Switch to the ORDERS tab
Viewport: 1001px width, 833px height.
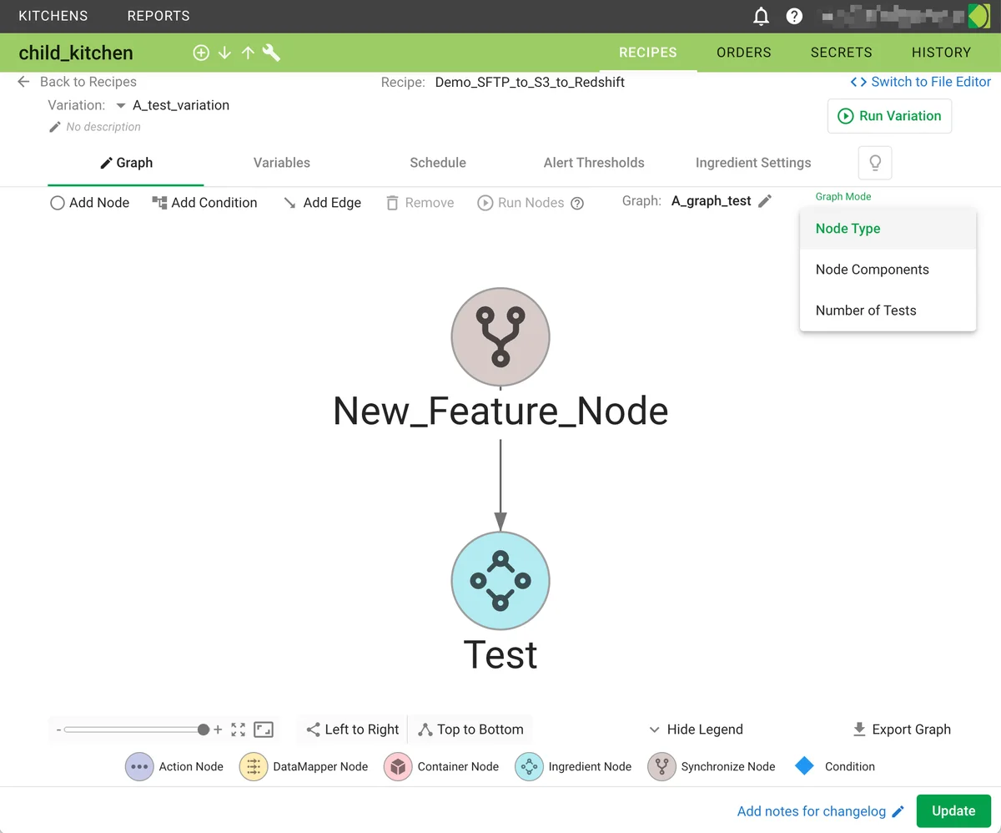(x=742, y=52)
